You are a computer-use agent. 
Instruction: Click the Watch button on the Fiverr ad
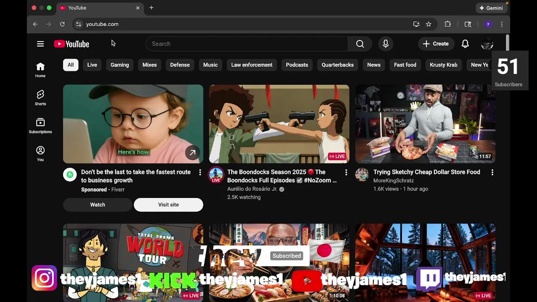[98, 205]
